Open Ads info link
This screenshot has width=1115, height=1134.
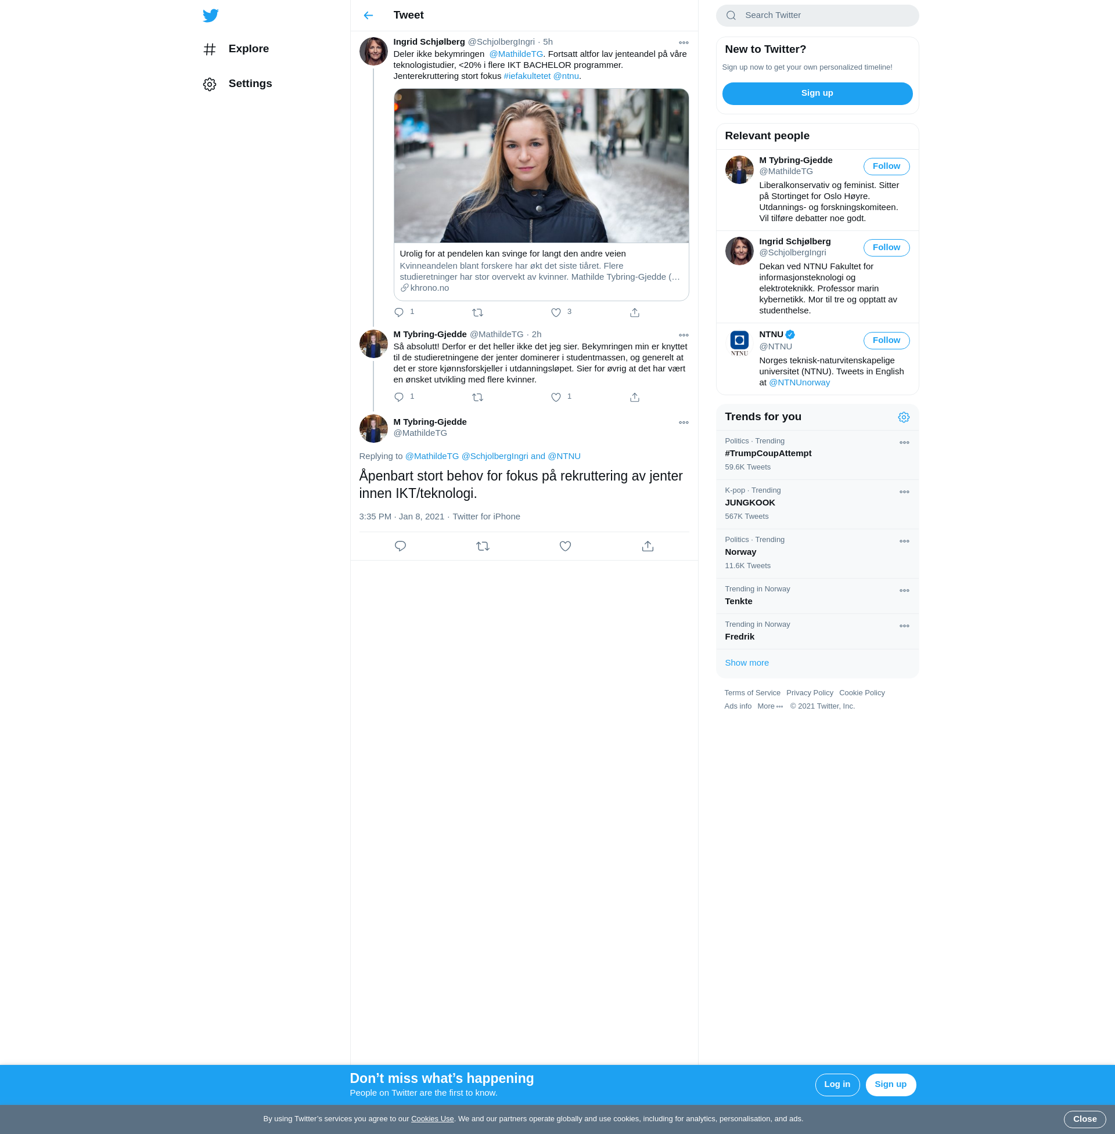coord(738,706)
